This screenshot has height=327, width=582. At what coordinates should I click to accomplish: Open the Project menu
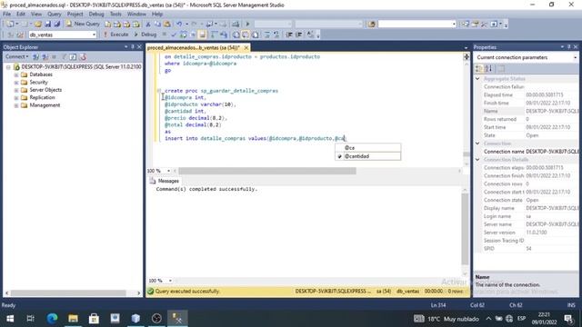75,15
